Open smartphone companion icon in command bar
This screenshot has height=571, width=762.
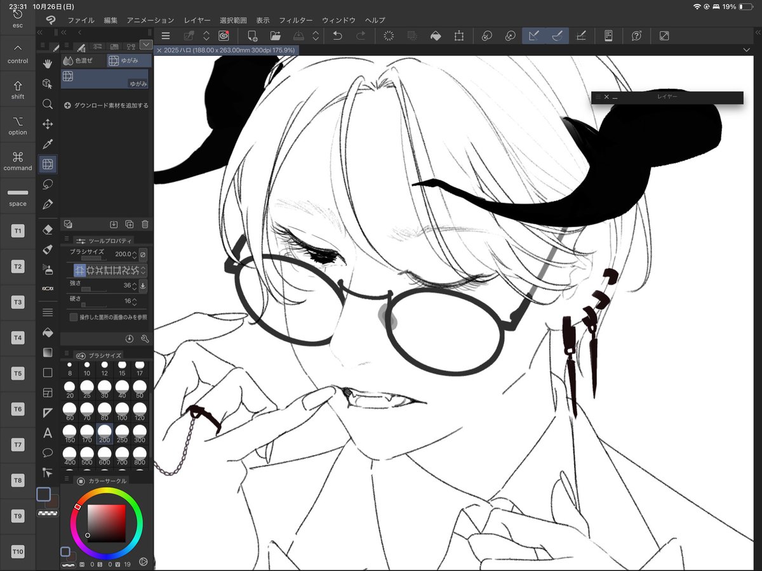point(608,36)
